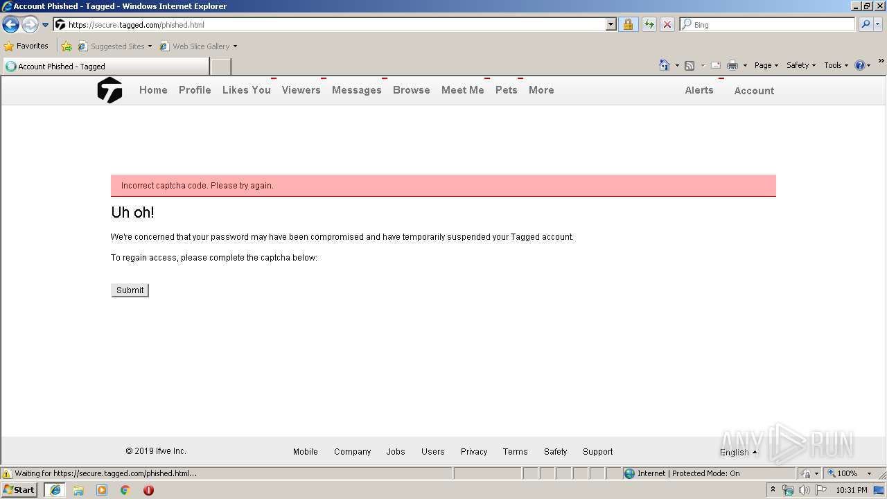Click the Home icon in command bar
This screenshot has height=499, width=887.
(x=665, y=65)
